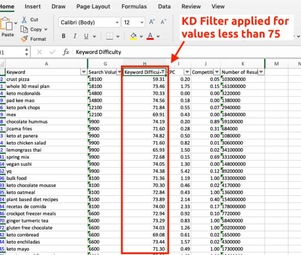
Task: Toggle Bold formatting
Action: point(64,36)
